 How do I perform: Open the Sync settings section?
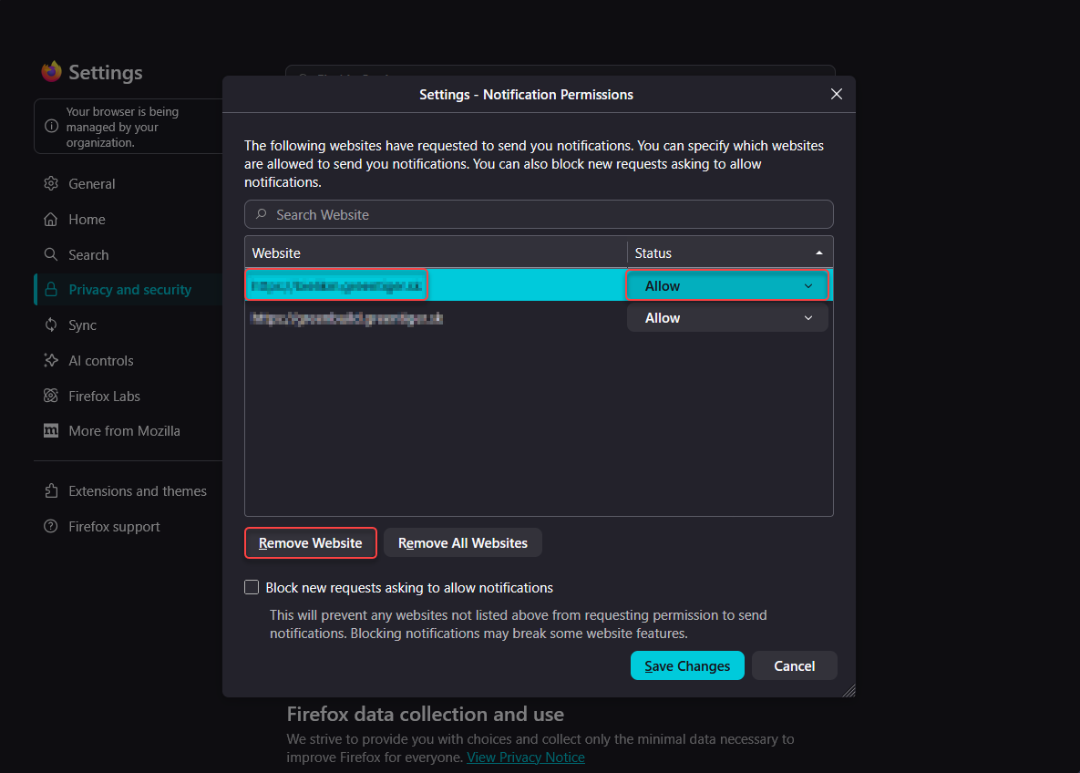coord(82,325)
